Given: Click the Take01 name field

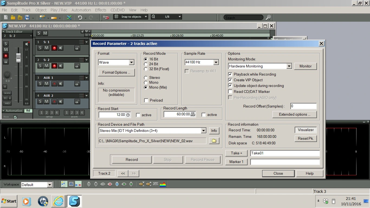Looking at the screenshot, I should tap(285, 153).
